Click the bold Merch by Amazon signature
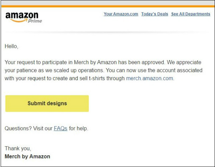The height and width of the screenshot is (167, 215). click(x=27, y=156)
